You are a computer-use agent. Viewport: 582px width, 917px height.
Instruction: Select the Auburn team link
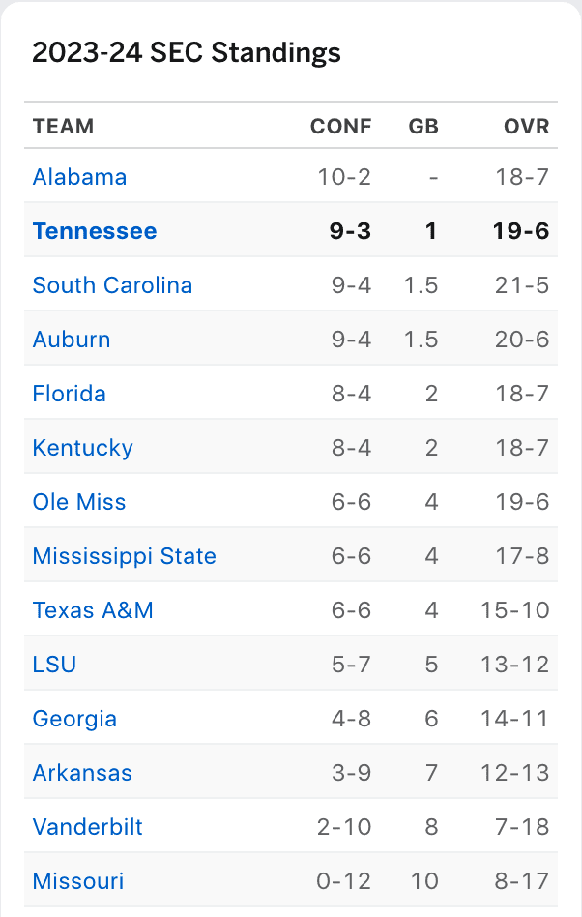coord(72,340)
